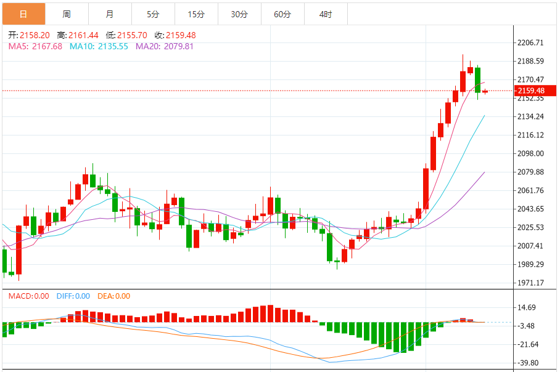The image size is (560, 372).
Task: Switch to the 周 weekly tab
Action: coord(67,14)
